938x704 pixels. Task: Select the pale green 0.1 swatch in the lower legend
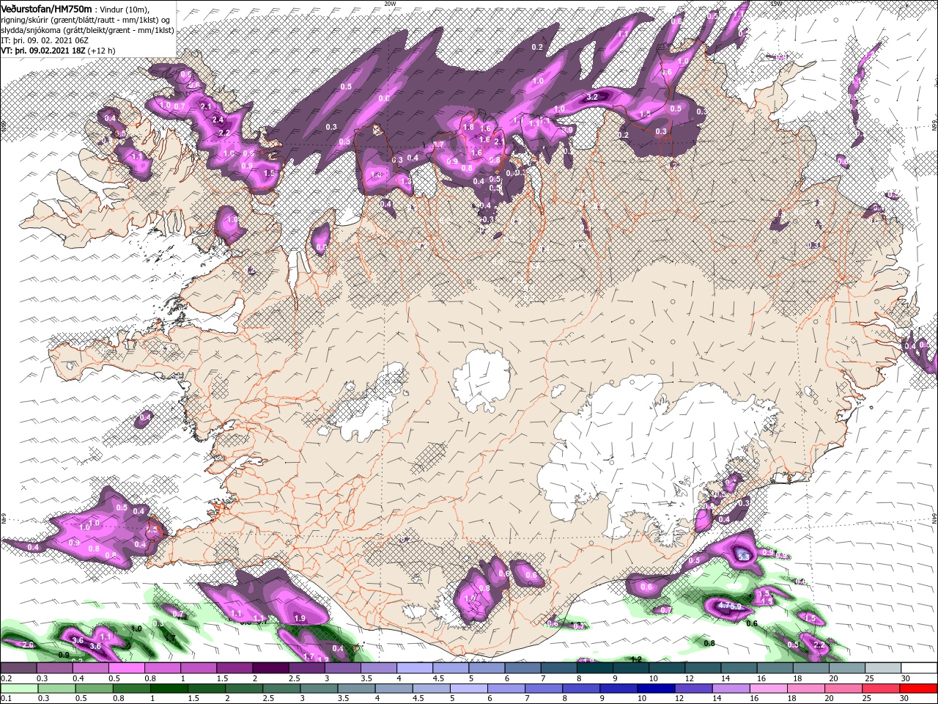[18, 689]
